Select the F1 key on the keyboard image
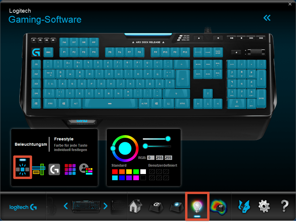 click(64, 52)
